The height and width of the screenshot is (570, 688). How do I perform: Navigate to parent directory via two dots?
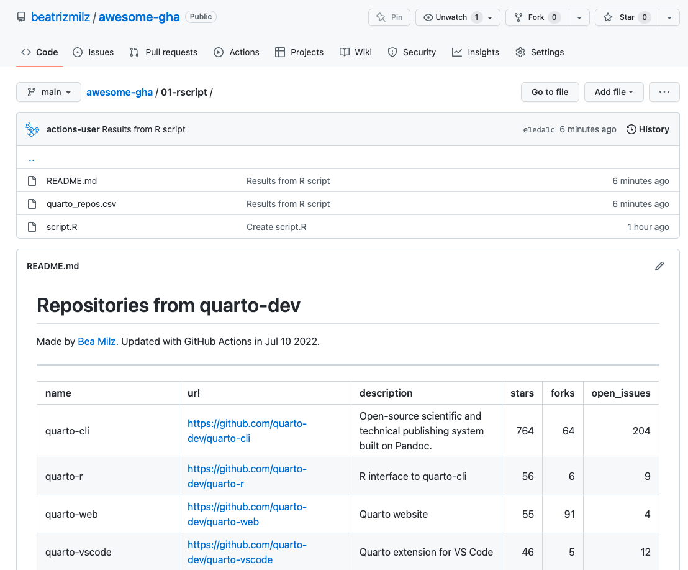[32, 158]
